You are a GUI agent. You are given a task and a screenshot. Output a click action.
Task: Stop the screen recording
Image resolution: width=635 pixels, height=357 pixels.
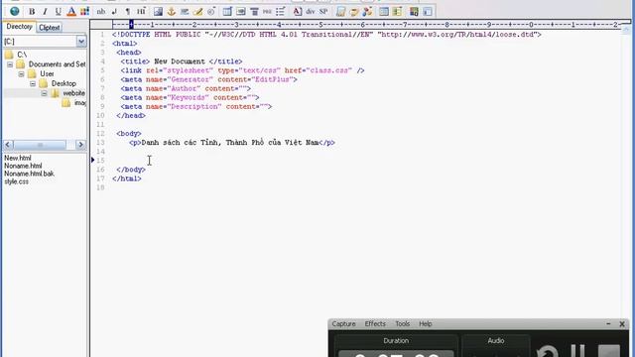click(x=609, y=351)
